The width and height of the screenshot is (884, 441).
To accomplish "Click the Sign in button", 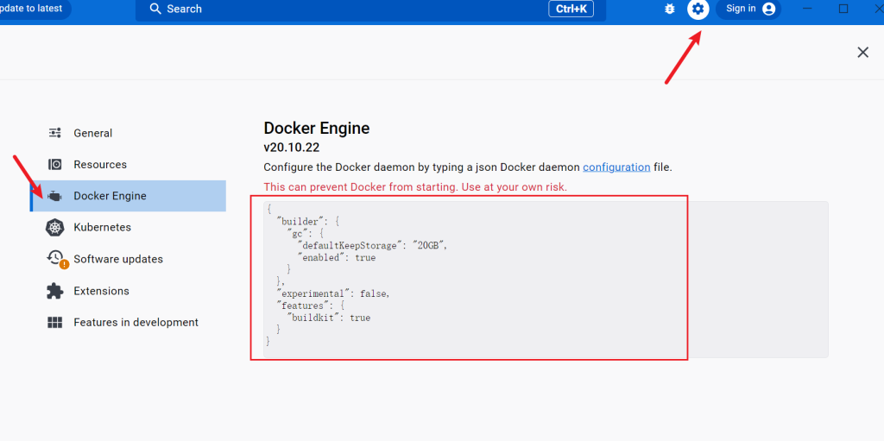I will (748, 9).
